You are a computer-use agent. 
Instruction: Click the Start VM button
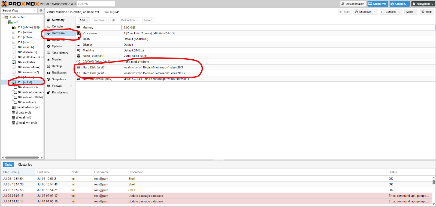tap(345, 12)
